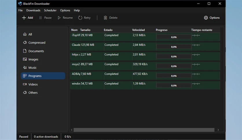Click the 7,60 MB size cell
The width and height of the screenshot is (242, 140).
tap(86, 74)
